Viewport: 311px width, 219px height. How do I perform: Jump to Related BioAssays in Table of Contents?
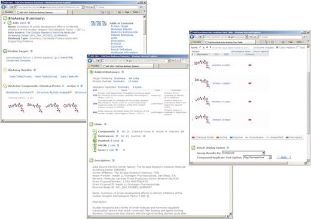coord(122,35)
